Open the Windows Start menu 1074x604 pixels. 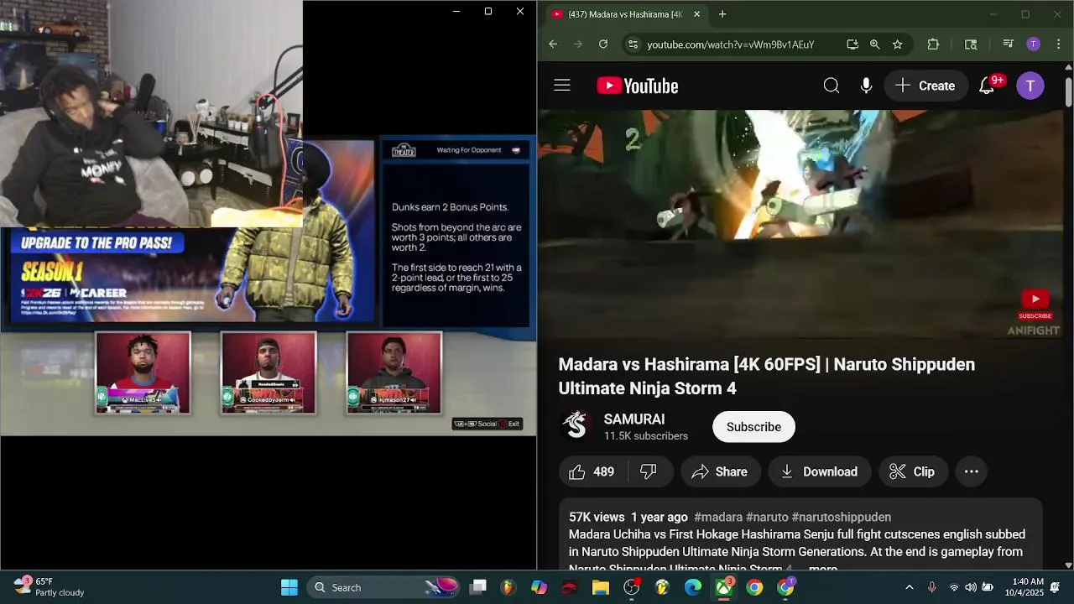(289, 587)
